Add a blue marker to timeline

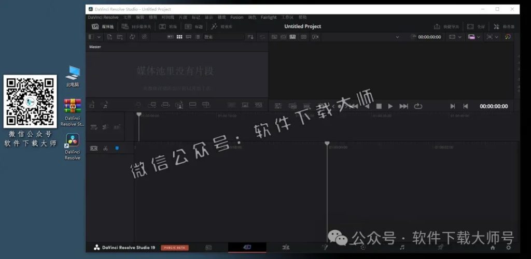tap(117, 148)
